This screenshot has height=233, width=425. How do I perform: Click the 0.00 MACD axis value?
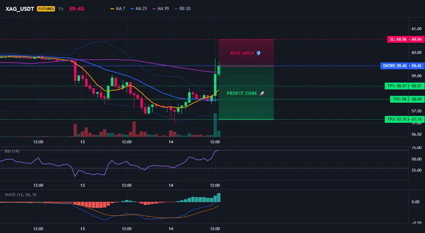click(x=416, y=202)
